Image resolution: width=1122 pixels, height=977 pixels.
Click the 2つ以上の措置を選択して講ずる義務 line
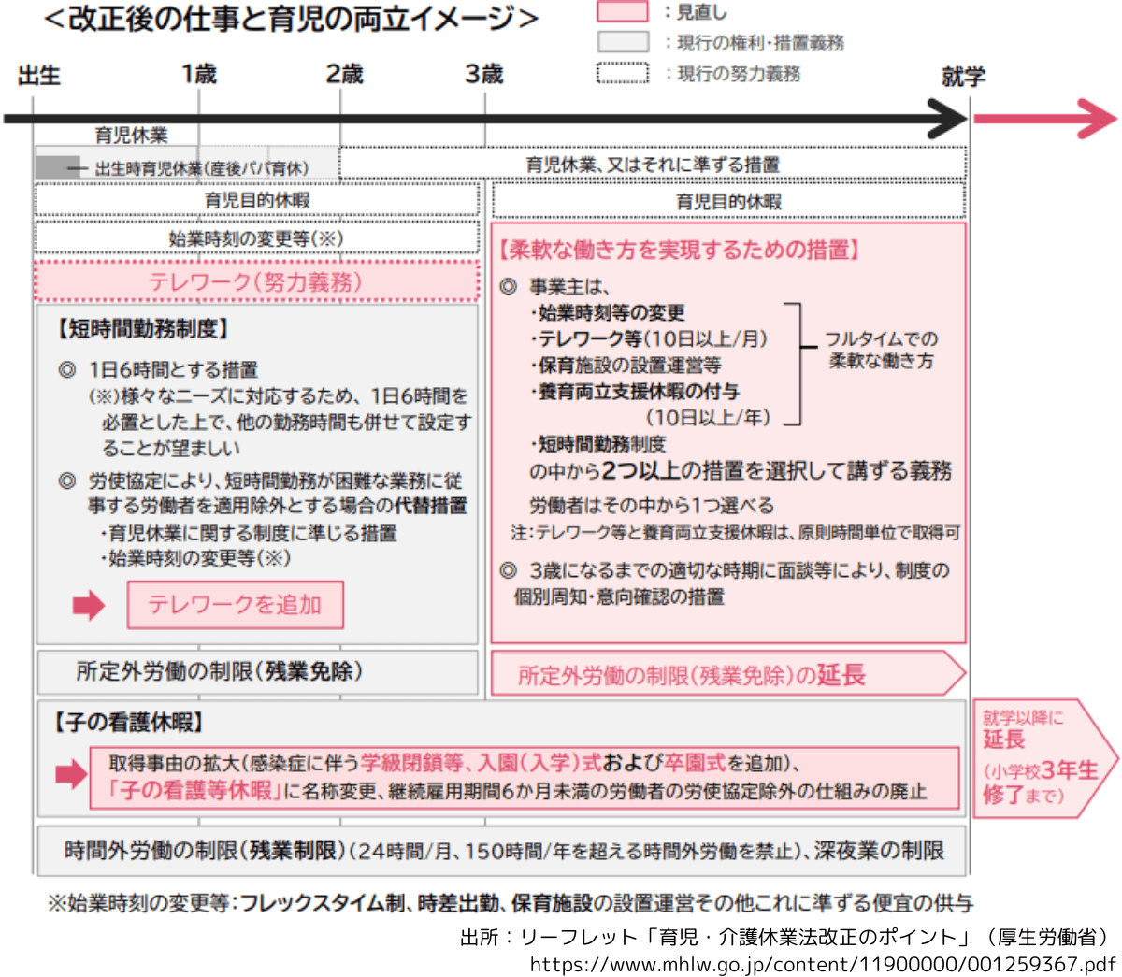coord(741,470)
